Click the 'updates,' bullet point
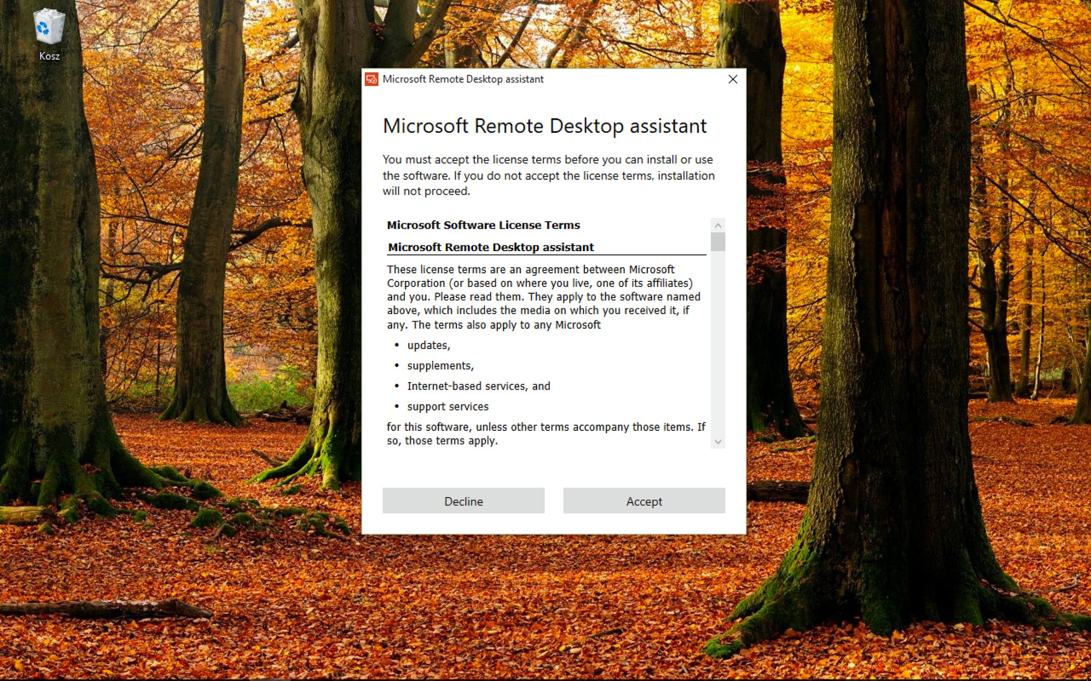 click(x=428, y=345)
